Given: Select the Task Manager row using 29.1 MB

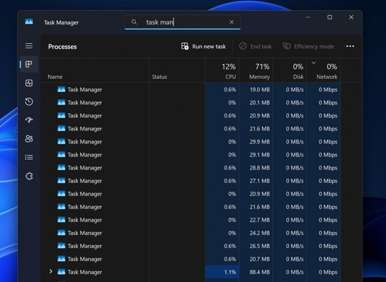Looking at the screenshot, I should [x=191, y=155].
